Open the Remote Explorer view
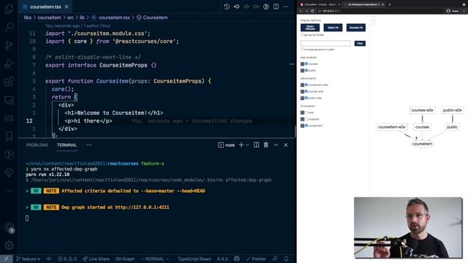Viewport: 468px width, 263px height. point(9,100)
